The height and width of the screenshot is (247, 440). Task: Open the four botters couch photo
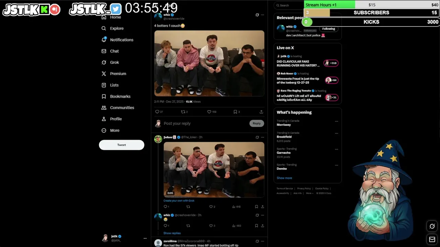[209, 63]
